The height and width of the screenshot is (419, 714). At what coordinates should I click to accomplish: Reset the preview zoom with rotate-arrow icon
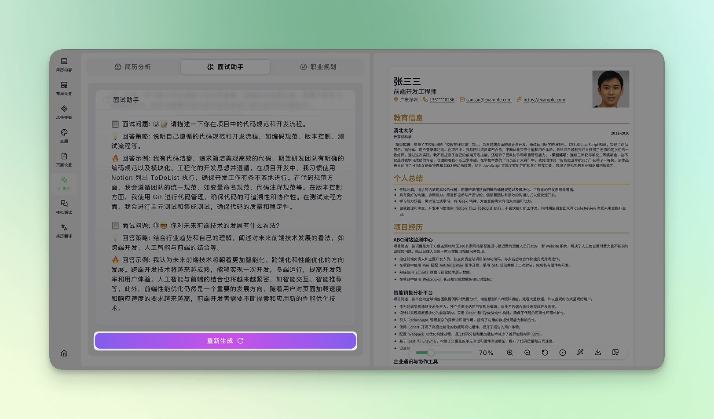[545, 353]
